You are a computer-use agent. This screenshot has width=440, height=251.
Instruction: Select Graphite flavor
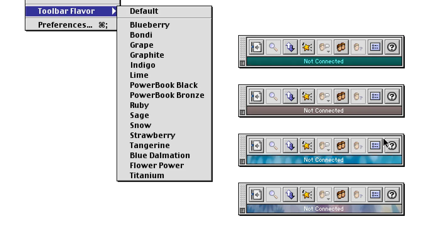(x=164, y=55)
